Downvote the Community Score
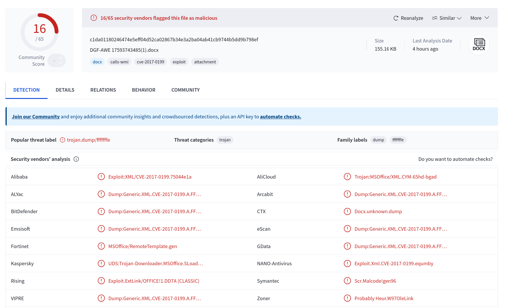Screen dimensions: 505x308 pyautogui.click(x=61, y=63)
